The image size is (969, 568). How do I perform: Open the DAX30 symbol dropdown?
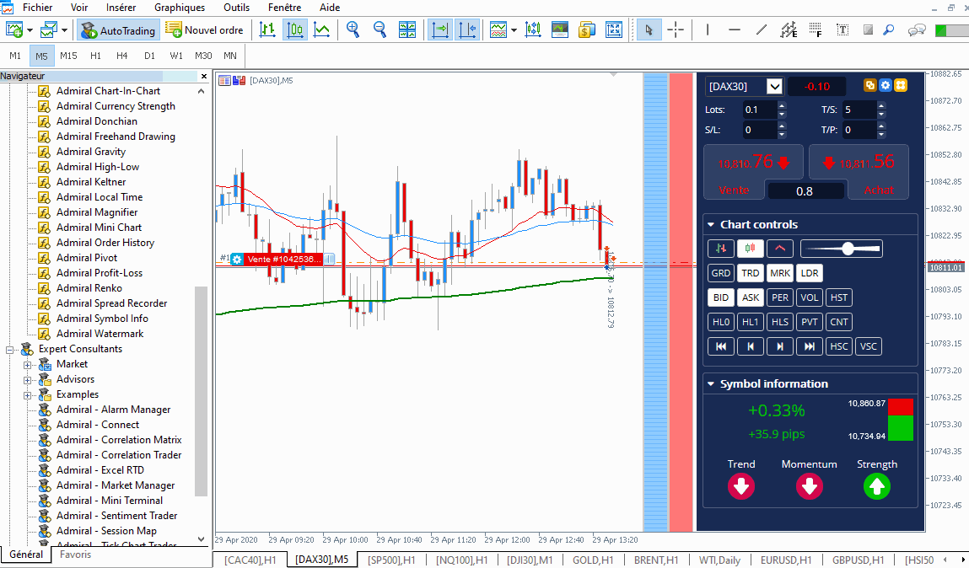(774, 87)
